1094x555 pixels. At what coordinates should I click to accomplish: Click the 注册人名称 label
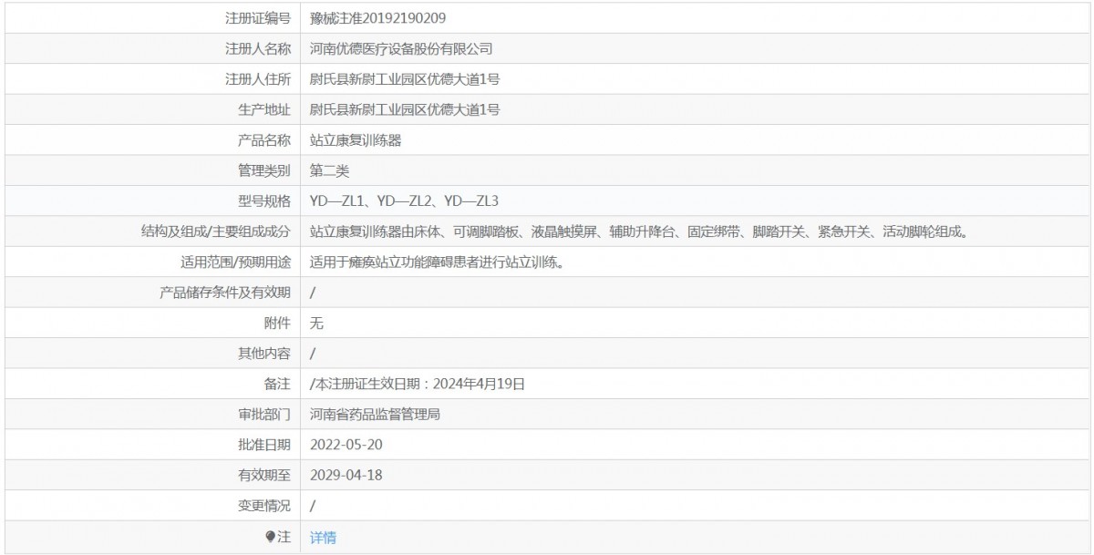pyautogui.click(x=258, y=49)
